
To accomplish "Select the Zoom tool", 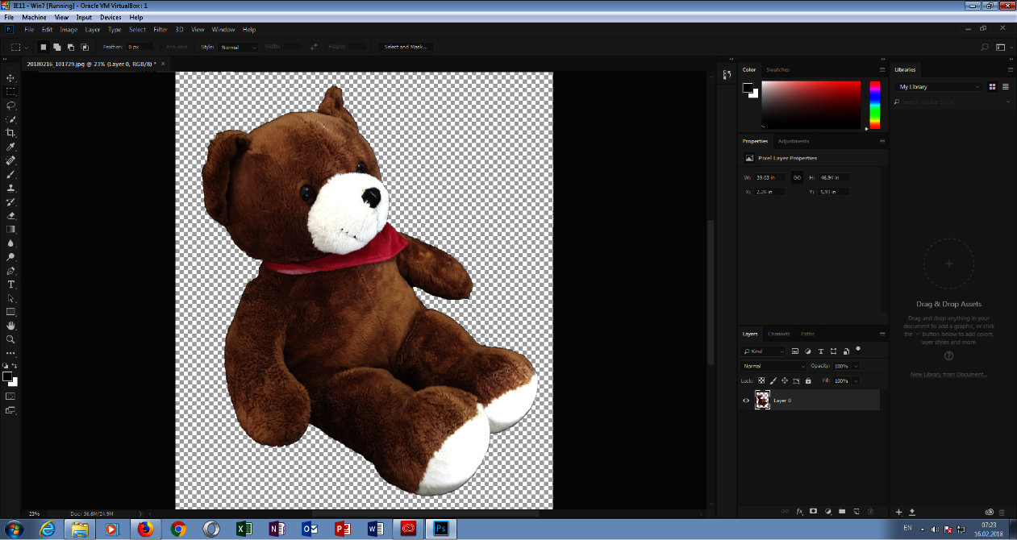I will [10, 339].
